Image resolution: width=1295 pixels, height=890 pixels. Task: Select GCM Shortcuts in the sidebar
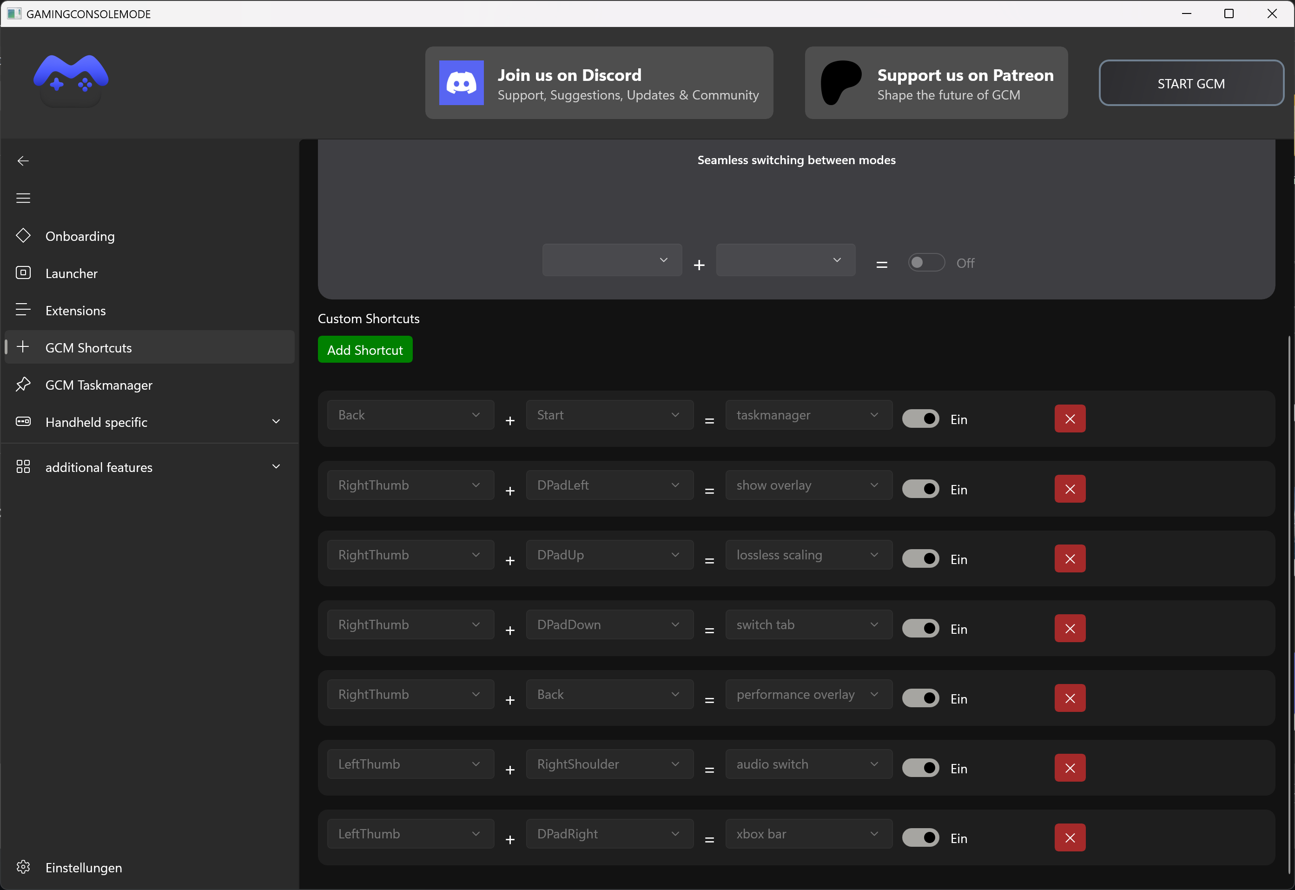tap(89, 348)
